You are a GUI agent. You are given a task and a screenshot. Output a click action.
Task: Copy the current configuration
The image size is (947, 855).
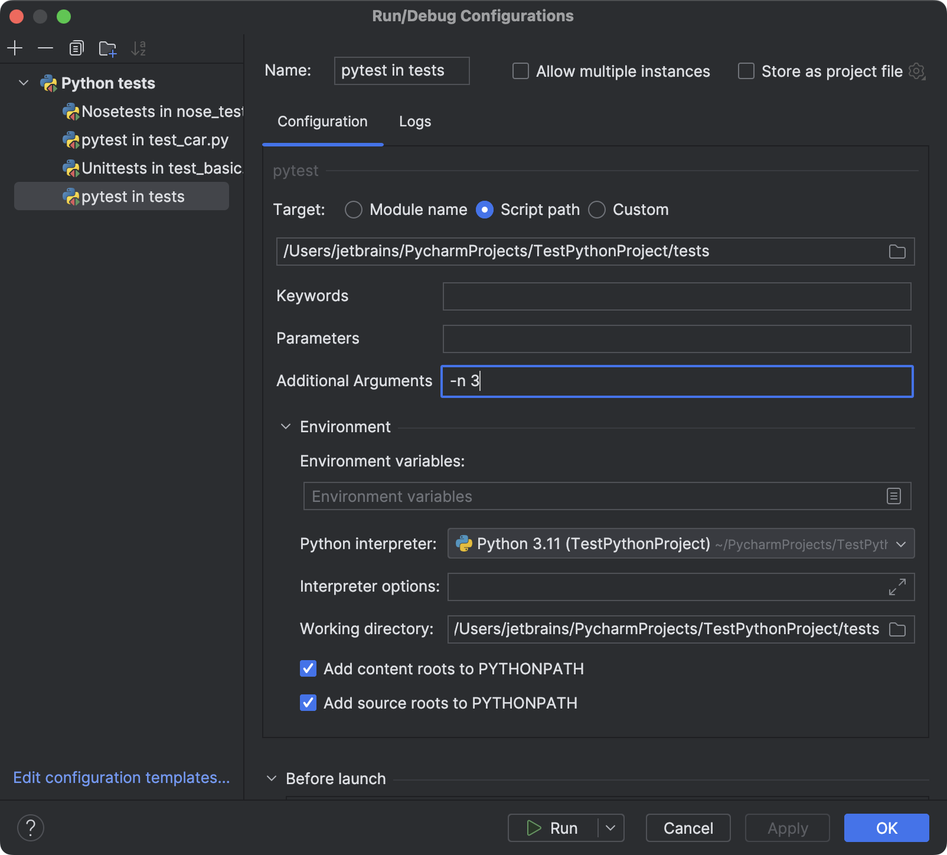[76, 48]
